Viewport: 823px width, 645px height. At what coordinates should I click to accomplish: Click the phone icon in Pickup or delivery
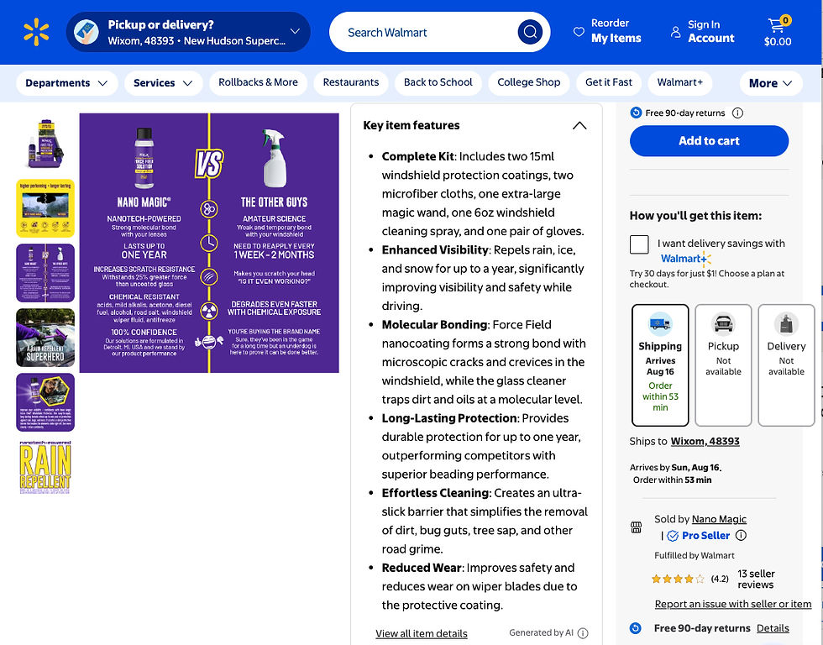pyautogui.click(x=86, y=32)
